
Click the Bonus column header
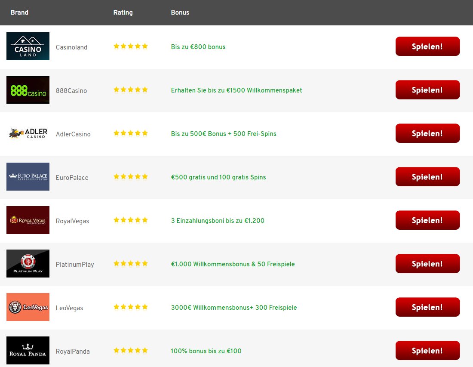[x=180, y=12]
